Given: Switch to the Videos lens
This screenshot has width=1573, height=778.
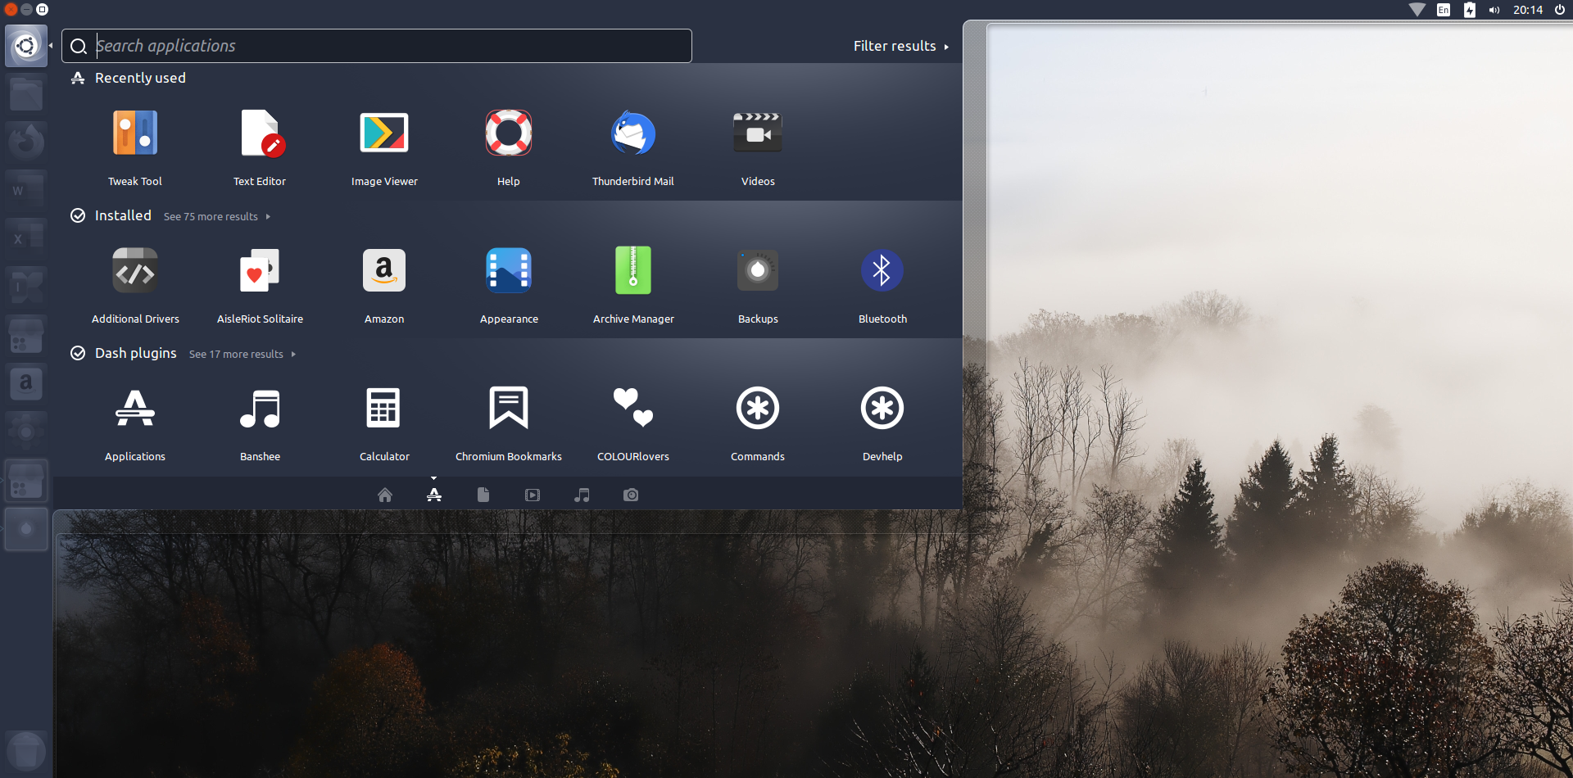Looking at the screenshot, I should [x=533, y=495].
